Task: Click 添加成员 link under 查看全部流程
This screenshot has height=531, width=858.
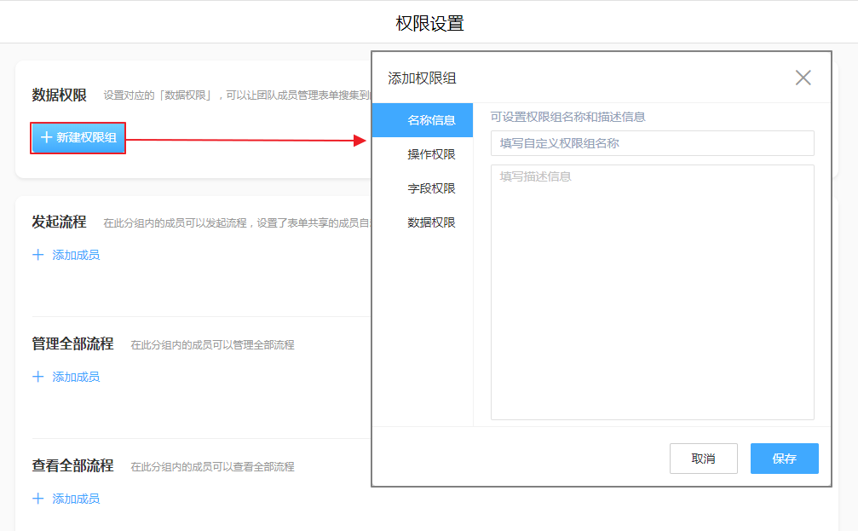Action: click(76, 499)
